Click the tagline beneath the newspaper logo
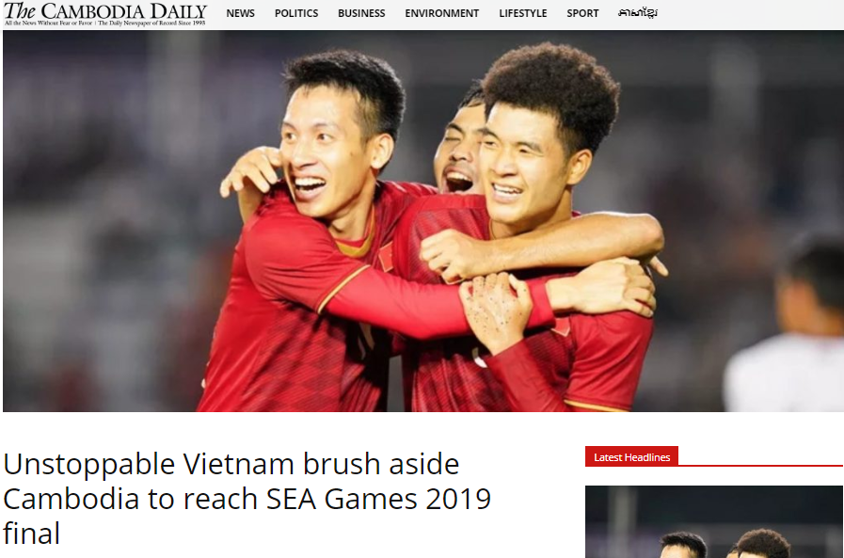 pos(105,24)
